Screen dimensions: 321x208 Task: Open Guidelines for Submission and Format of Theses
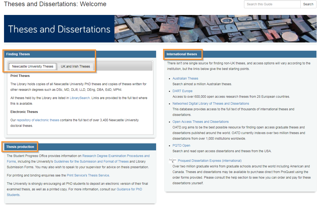coord(91,162)
